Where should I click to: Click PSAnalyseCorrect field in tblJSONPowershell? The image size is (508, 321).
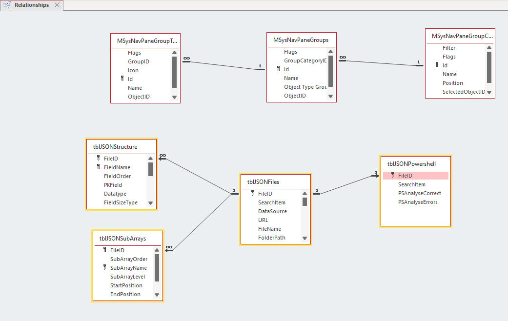[x=420, y=193]
